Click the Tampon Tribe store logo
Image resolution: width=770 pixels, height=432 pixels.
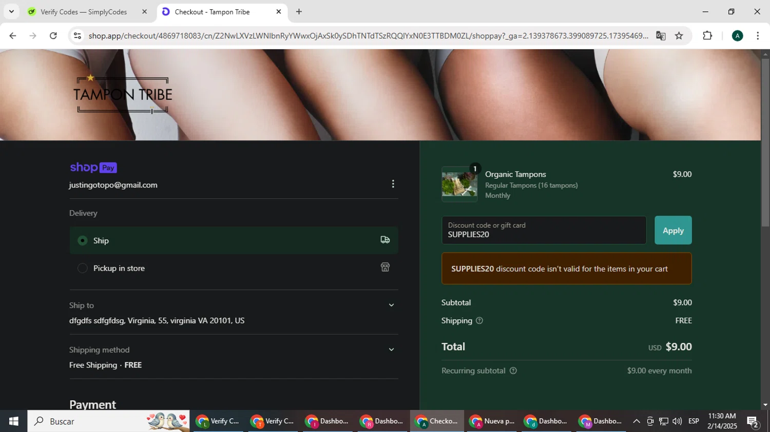point(123,94)
